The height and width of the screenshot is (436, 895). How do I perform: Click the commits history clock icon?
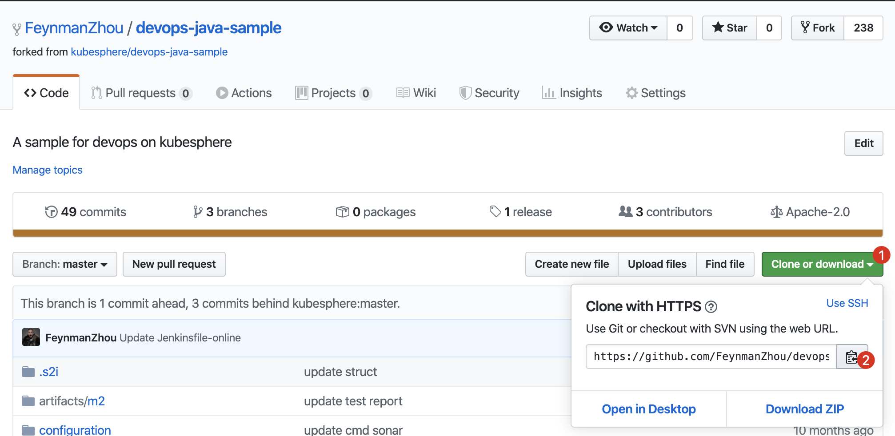pos(51,212)
